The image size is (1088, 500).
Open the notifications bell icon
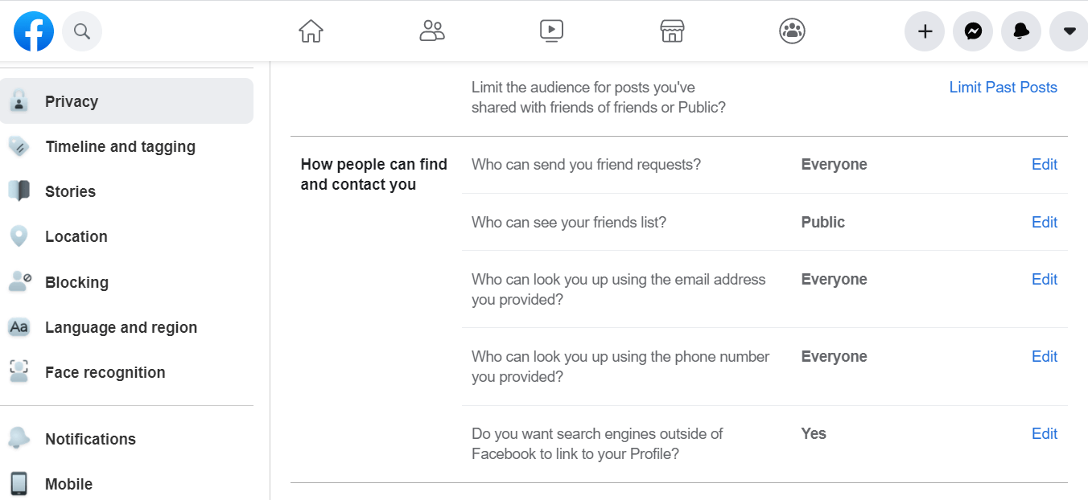coord(1021,31)
